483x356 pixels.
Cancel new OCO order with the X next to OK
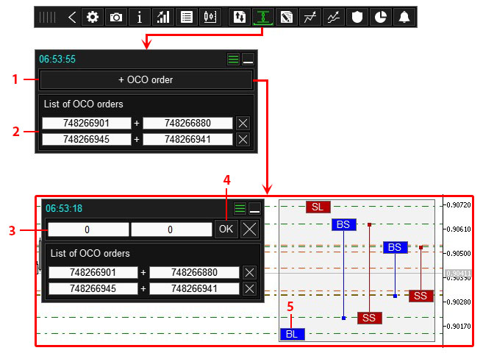click(249, 229)
